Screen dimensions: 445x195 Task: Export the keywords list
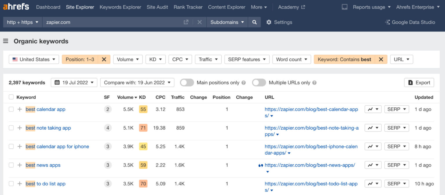pos(419,82)
